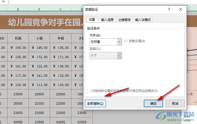197x124 pixels.
Task: Click cell with ¥ 113.00
Action: point(39,85)
